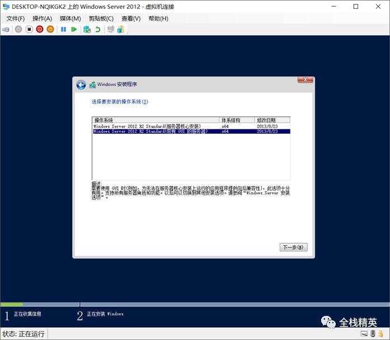
Task: Open the 文件(F) menu
Action: point(16,18)
